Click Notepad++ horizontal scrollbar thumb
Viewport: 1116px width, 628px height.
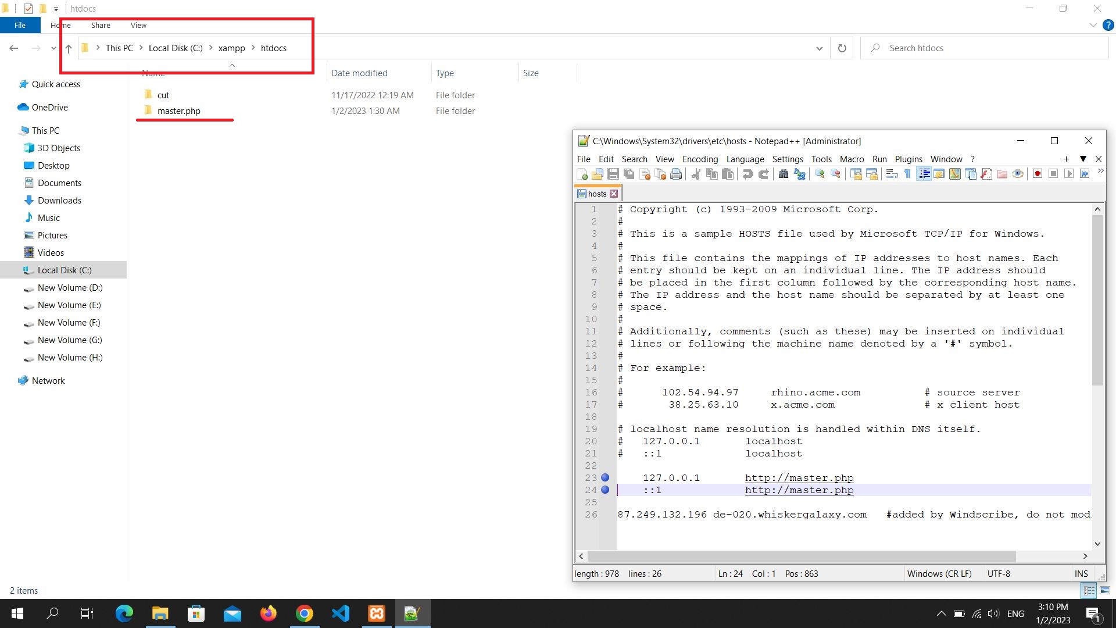(x=802, y=556)
